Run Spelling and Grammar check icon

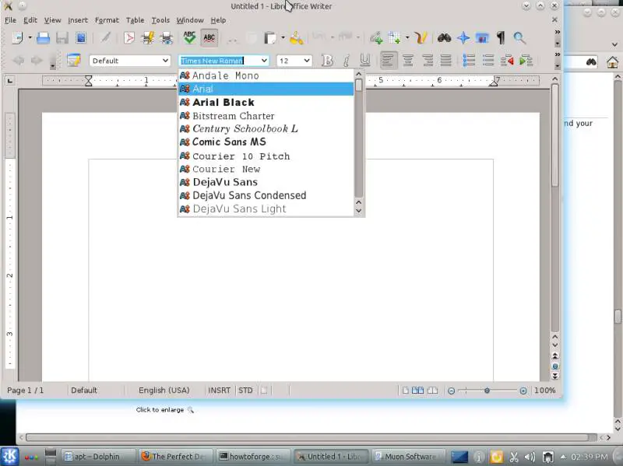coord(189,37)
